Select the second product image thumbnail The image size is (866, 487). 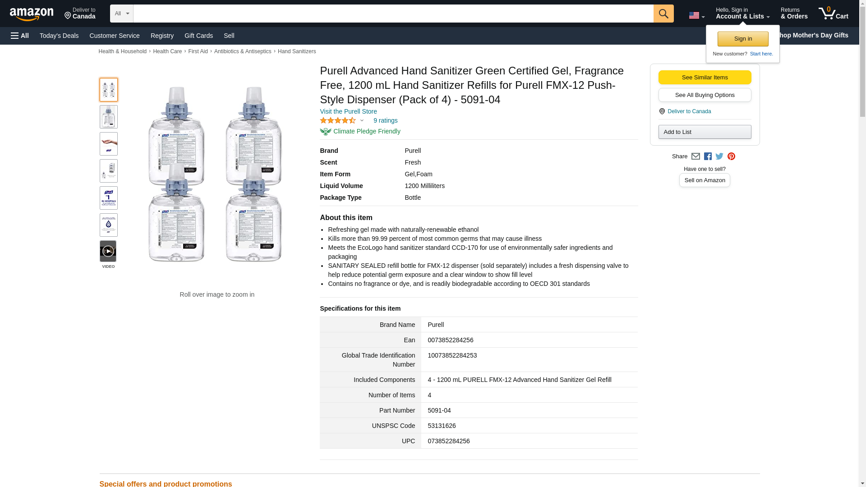click(x=108, y=117)
